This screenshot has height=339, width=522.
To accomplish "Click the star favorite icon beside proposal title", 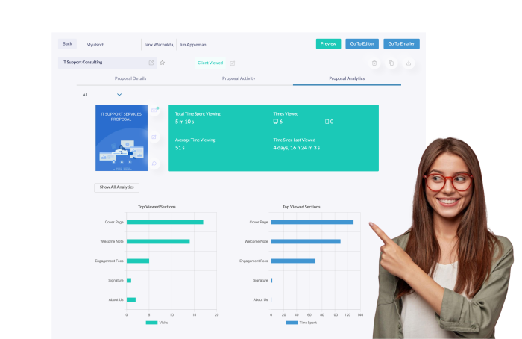I will pyautogui.click(x=163, y=63).
